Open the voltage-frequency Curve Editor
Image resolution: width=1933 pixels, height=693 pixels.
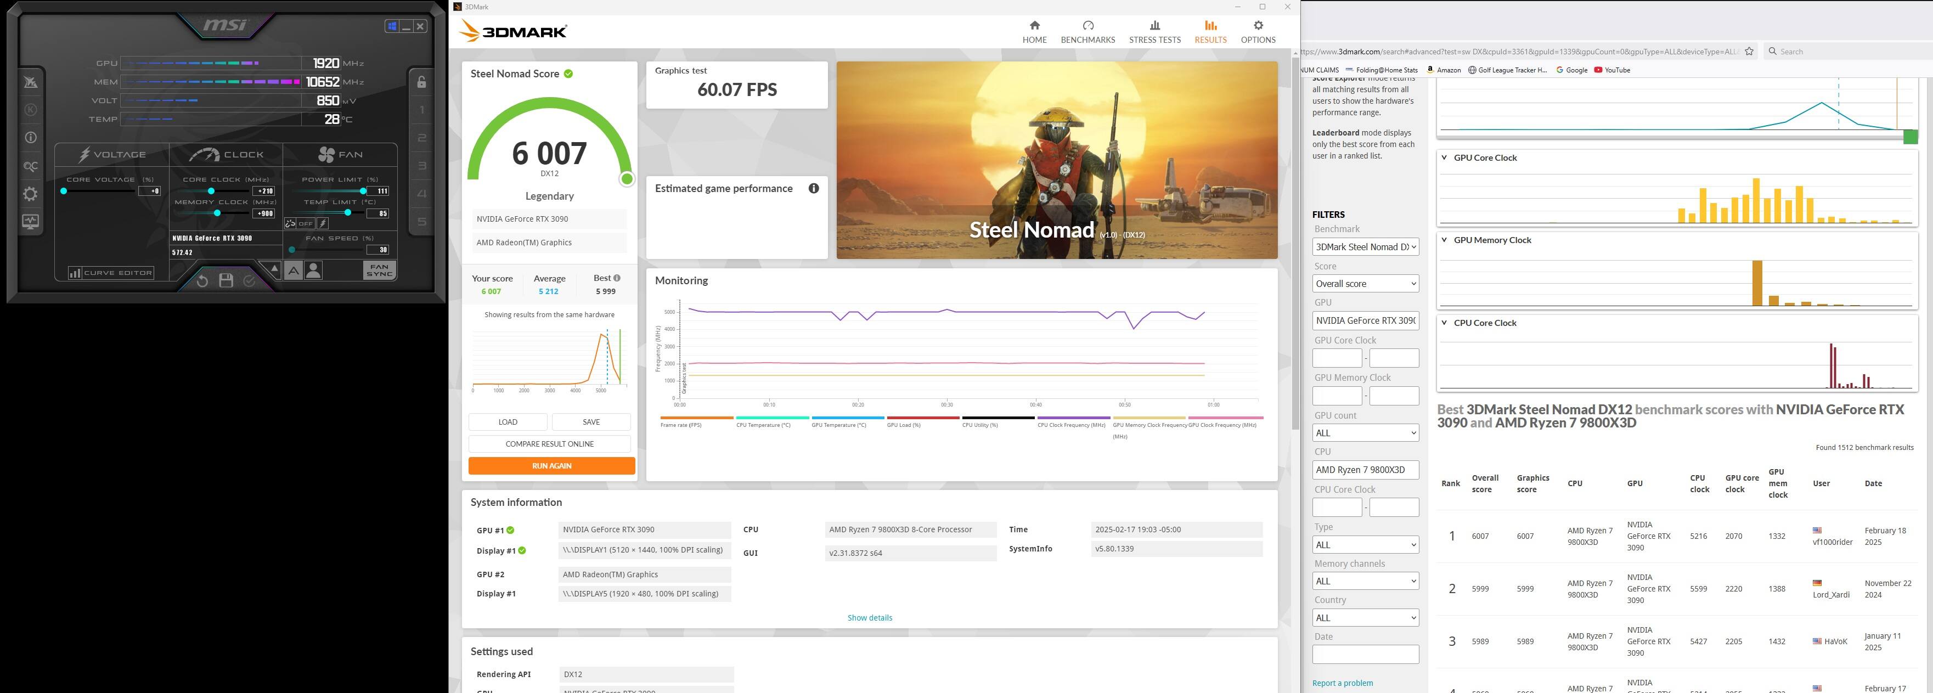pyautogui.click(x=111, y=273)
